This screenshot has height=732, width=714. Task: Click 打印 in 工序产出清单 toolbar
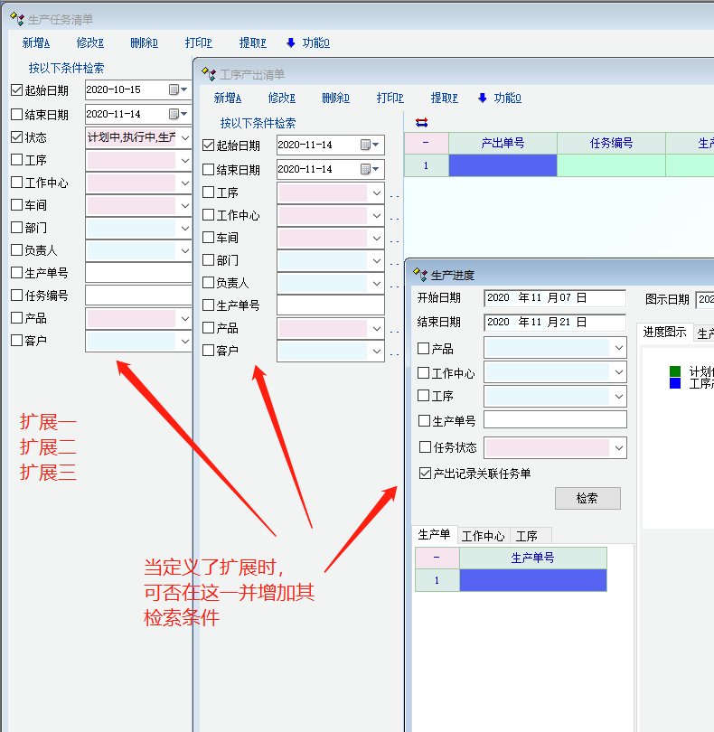tap(390, 99)
